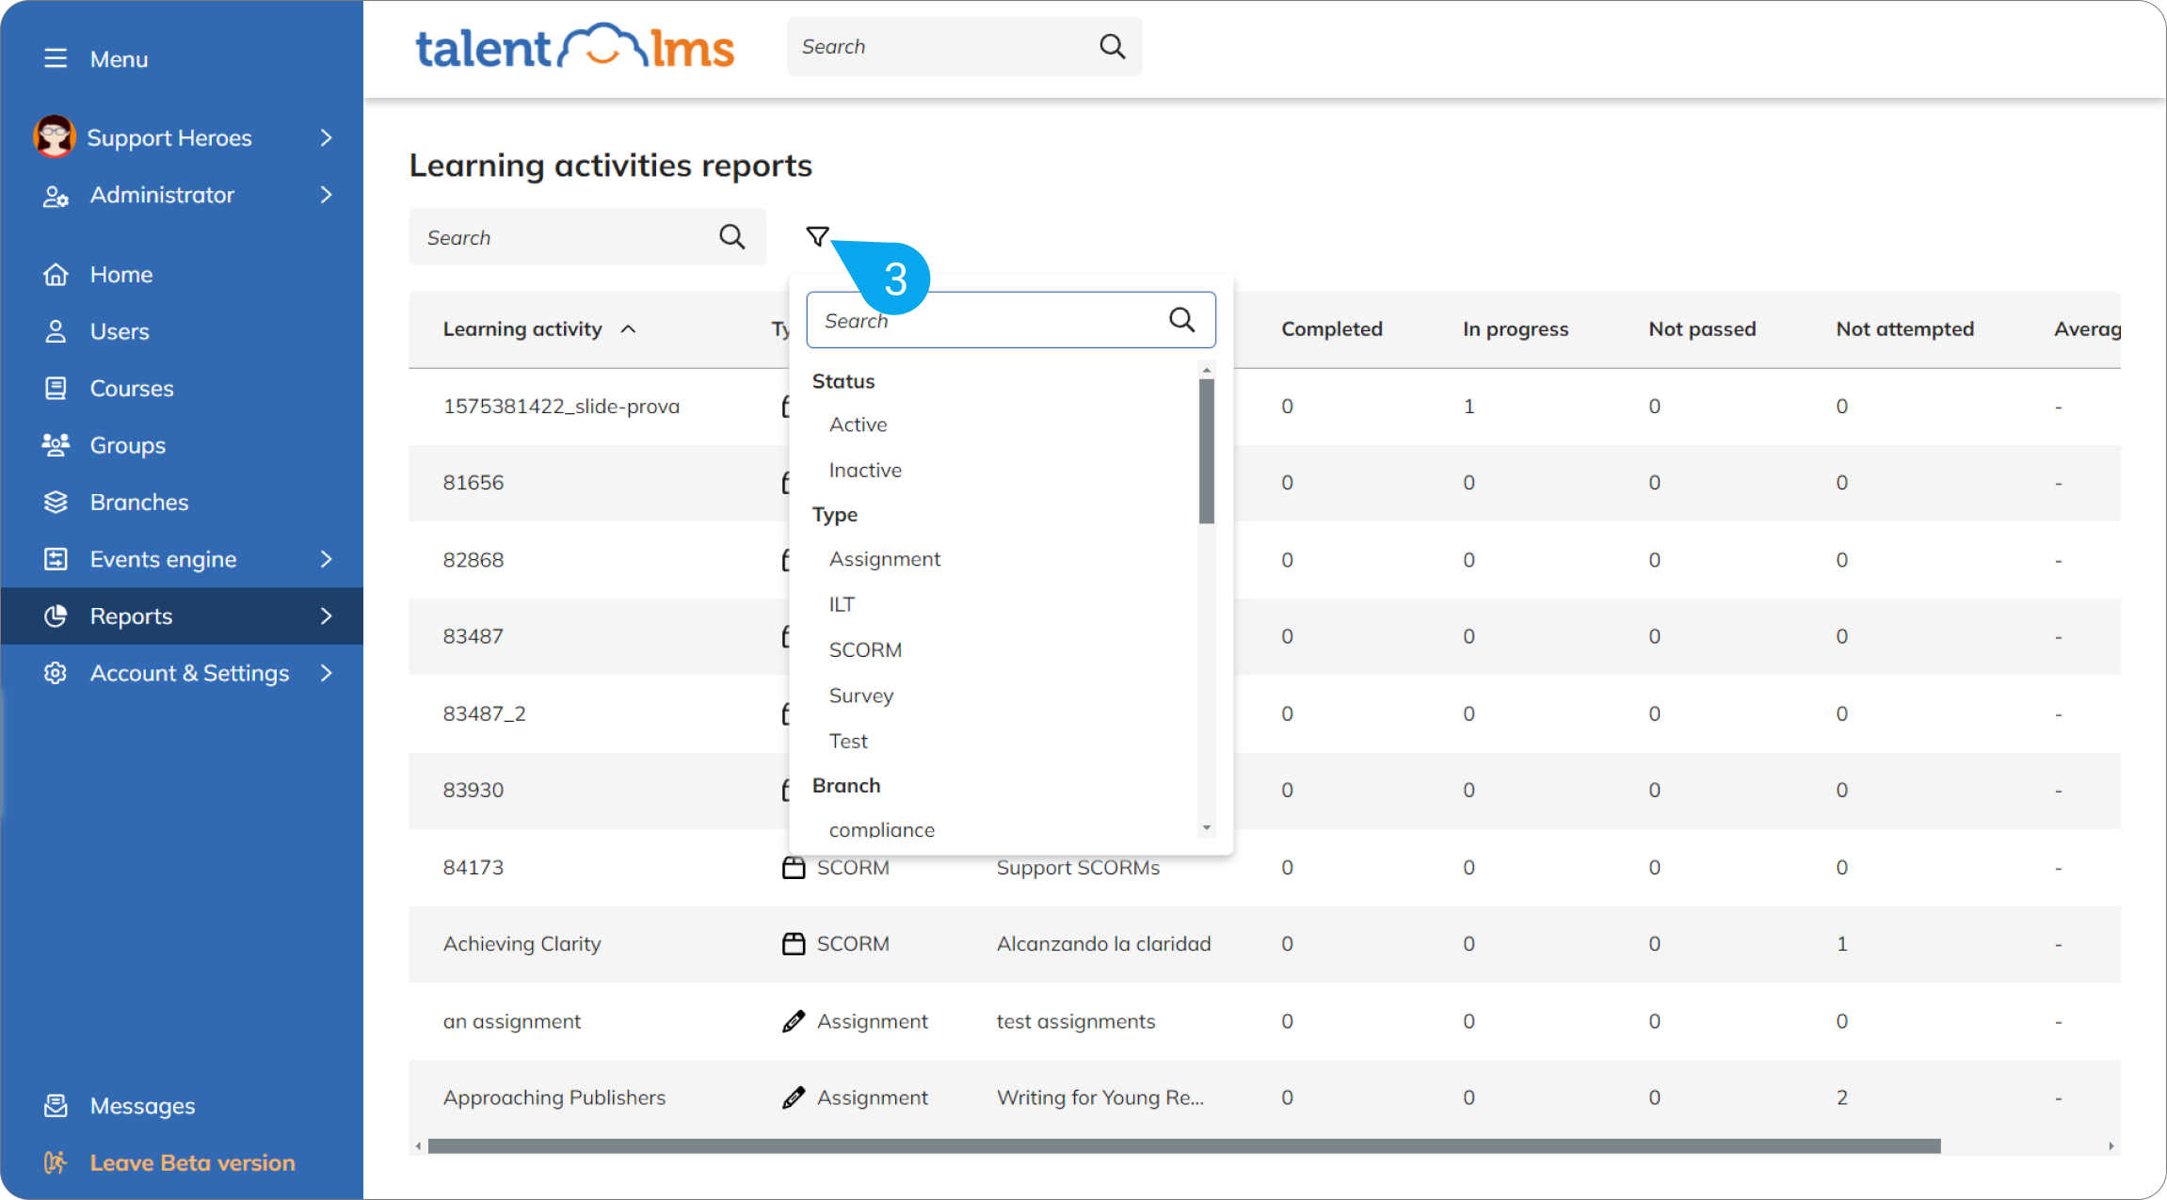Screen dimensions: 2167x1200
Task: Open Courses via book icon
Action: (x=56, y=389)
